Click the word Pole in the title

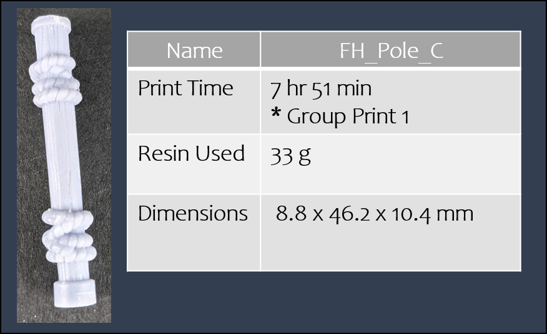pyautogui.click(x=397, y=51)
